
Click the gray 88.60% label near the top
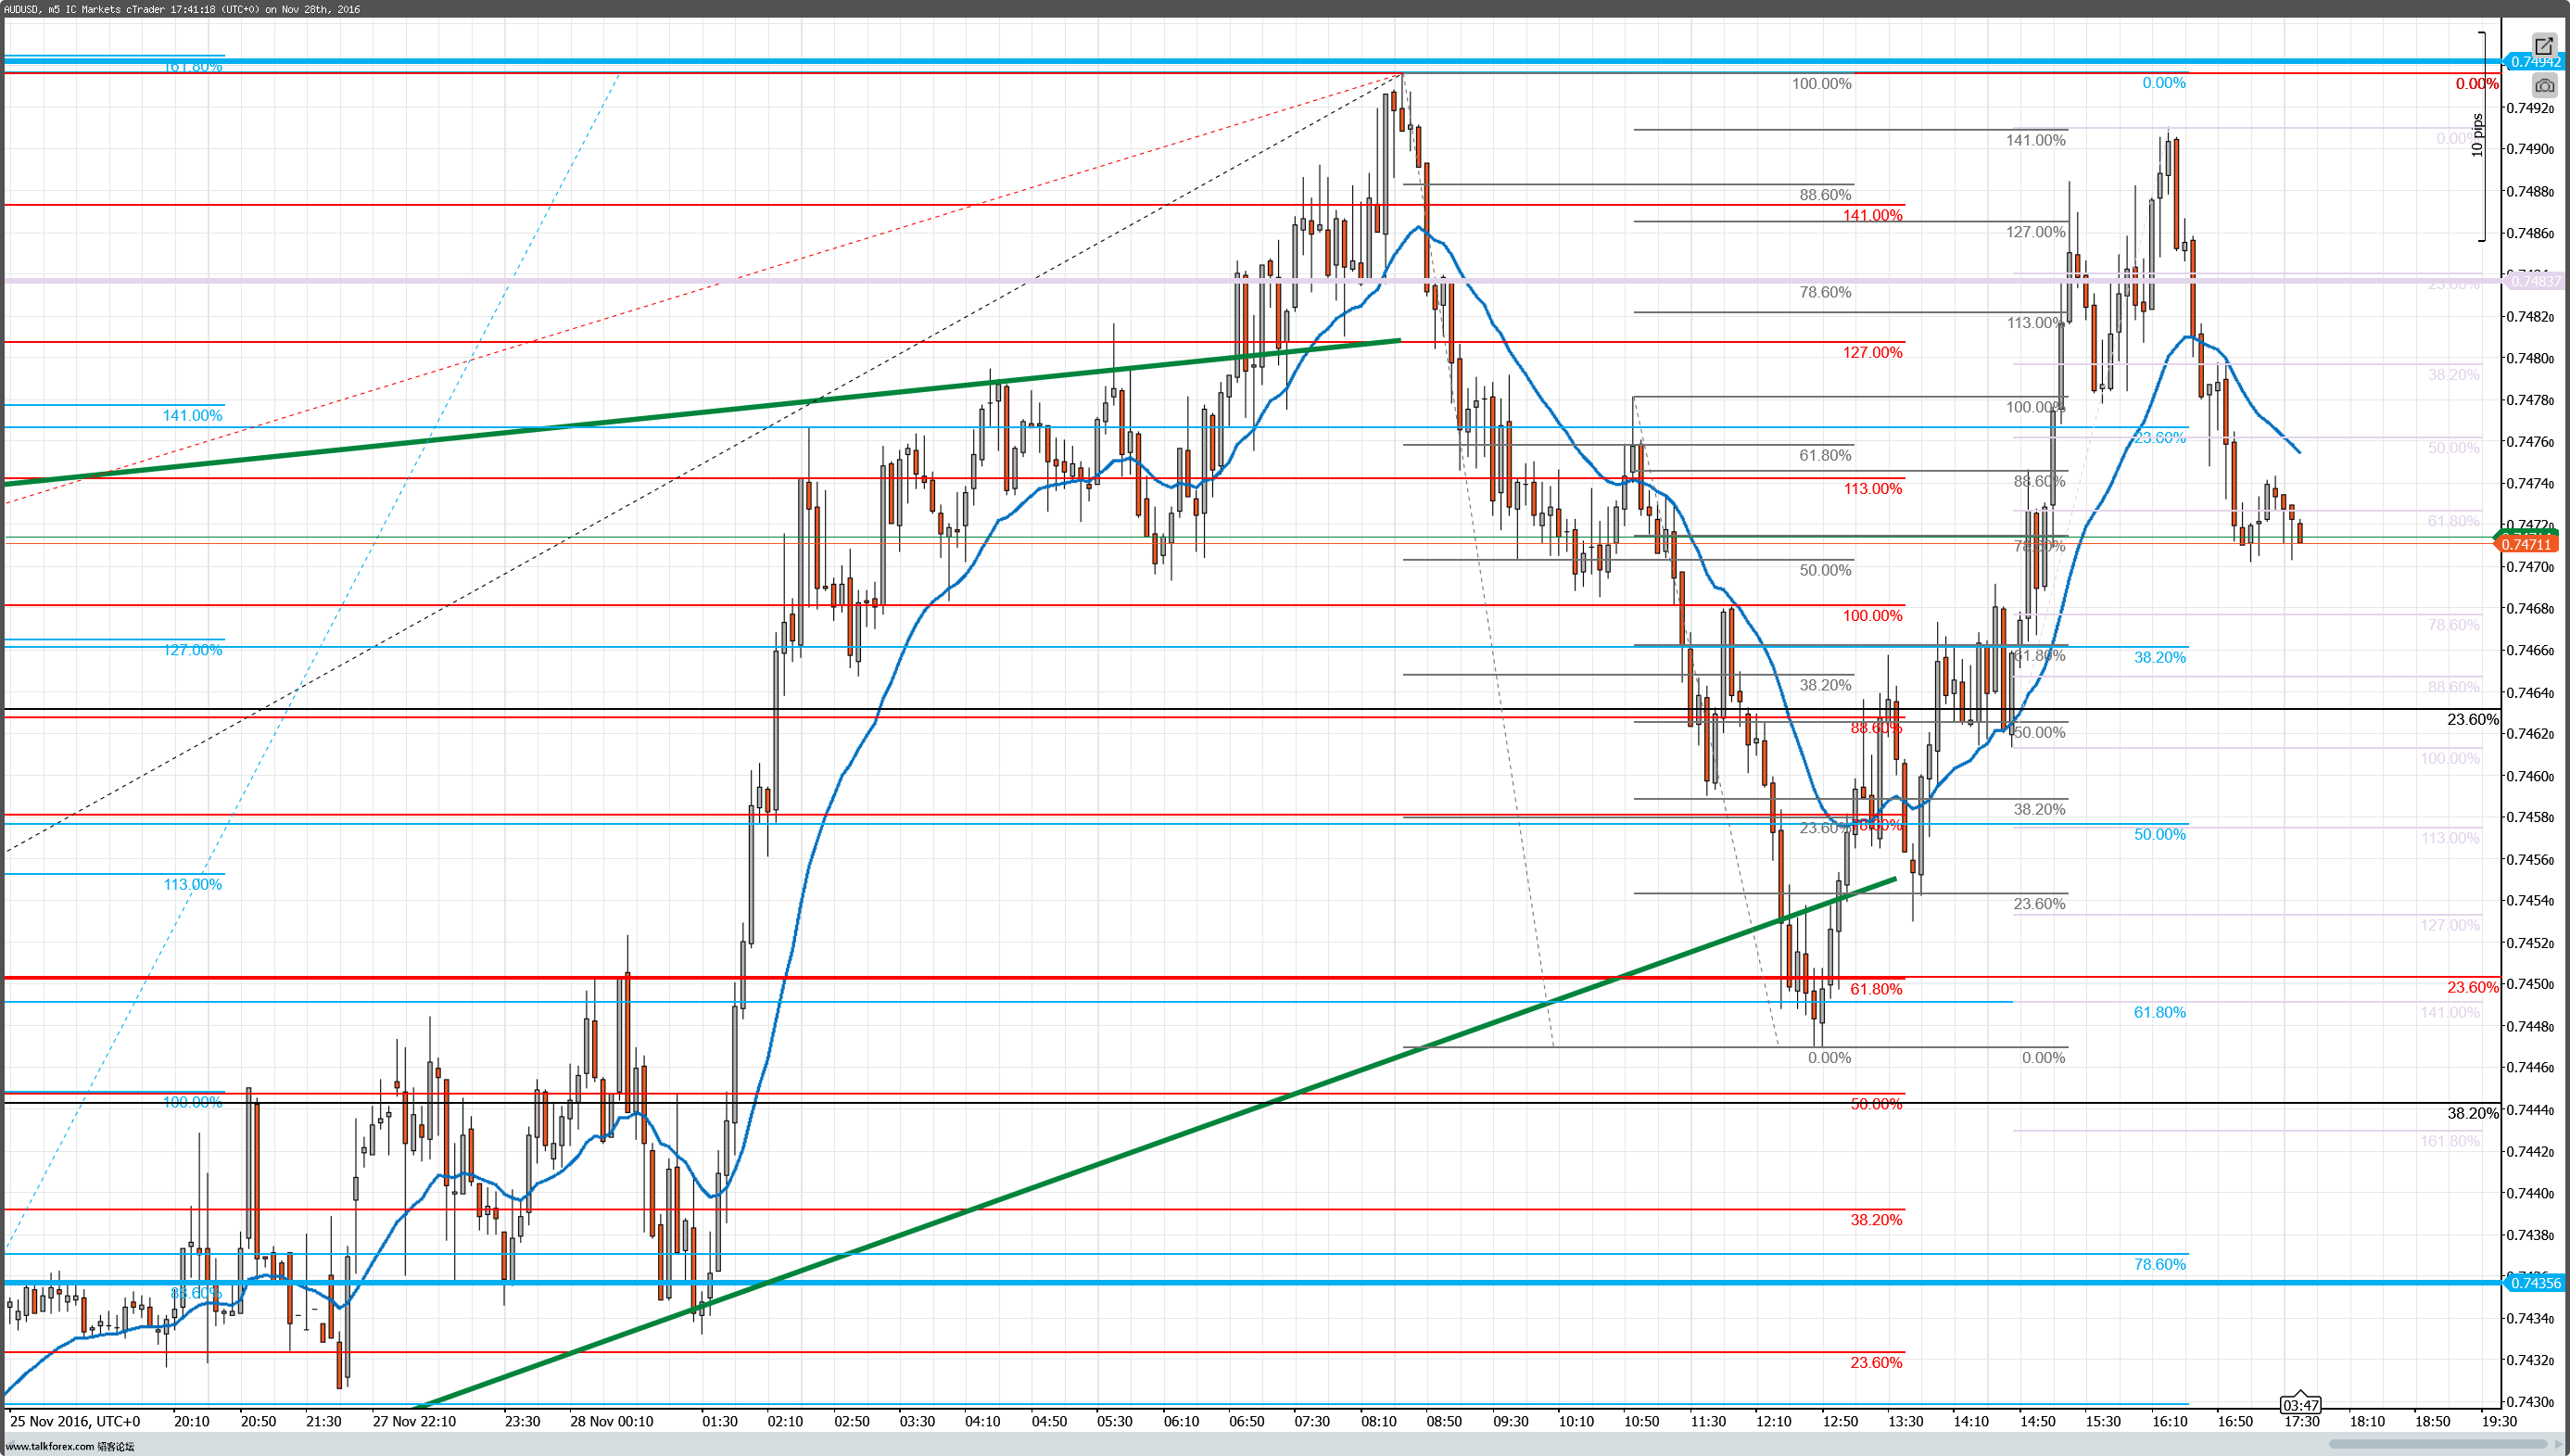(x=1825, y=195)
